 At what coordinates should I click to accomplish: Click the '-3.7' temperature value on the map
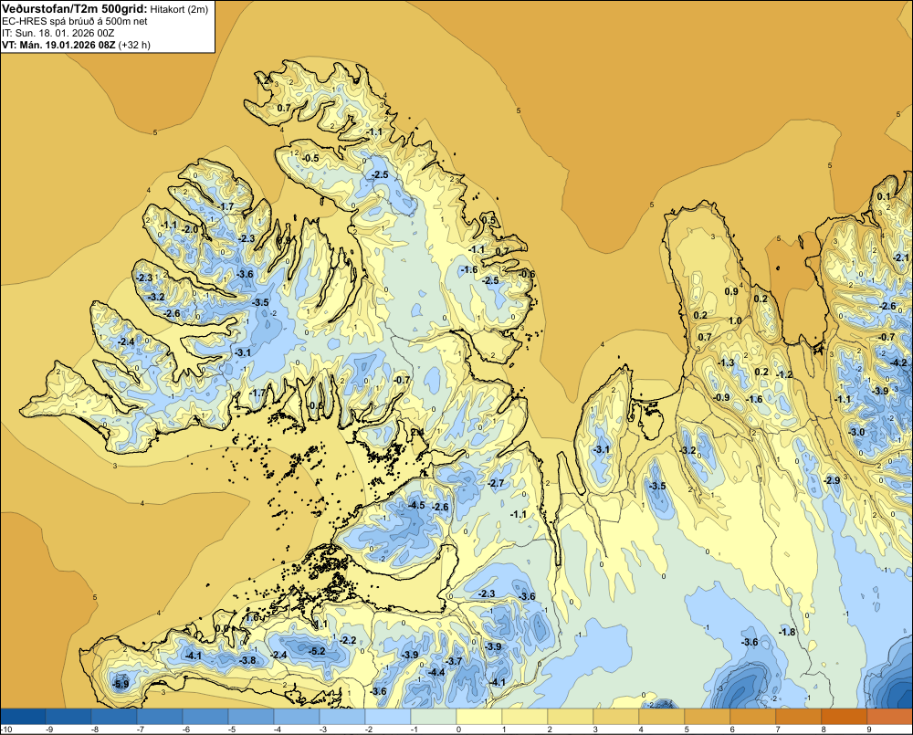pyautogui.click(x=453, y=661)
